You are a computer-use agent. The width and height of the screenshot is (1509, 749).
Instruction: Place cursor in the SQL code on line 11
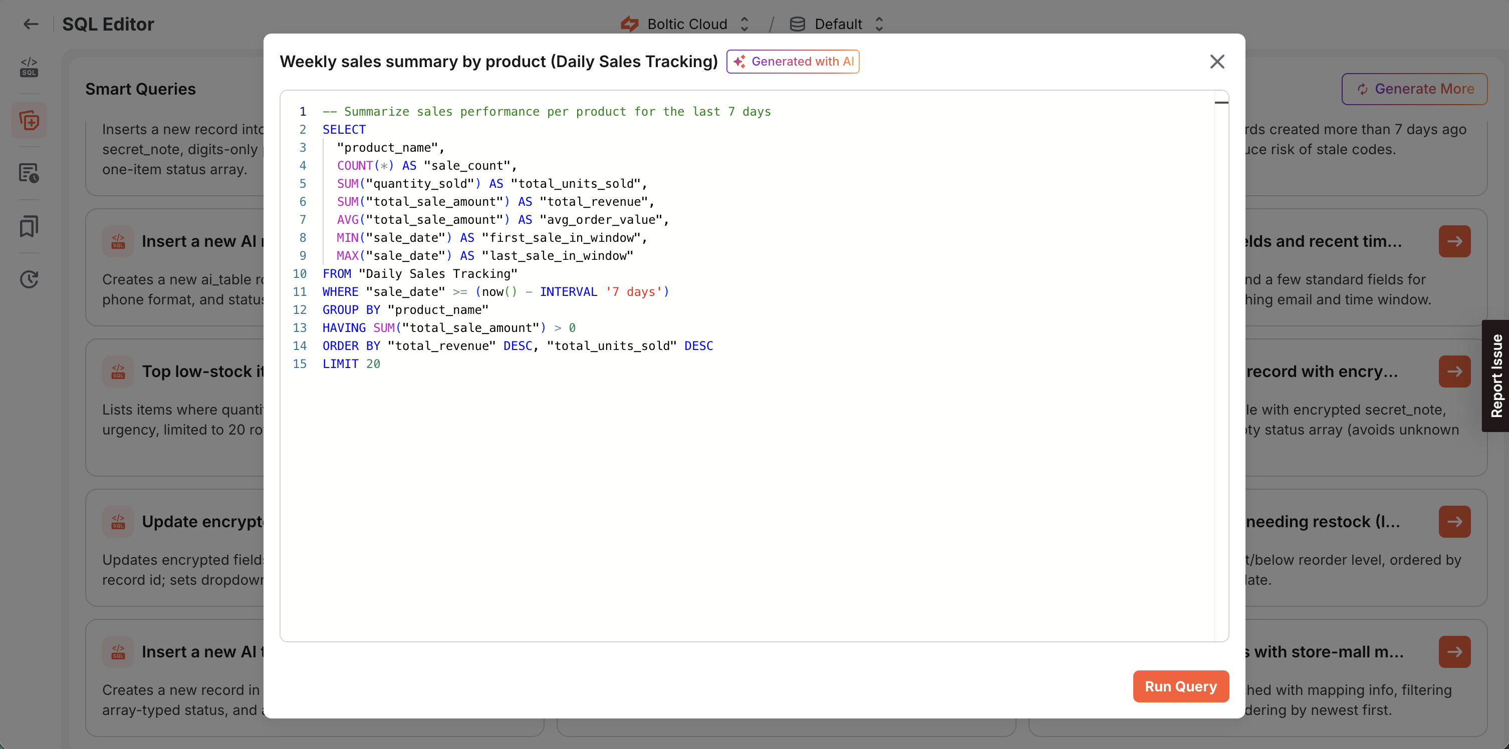coord(498,291)
